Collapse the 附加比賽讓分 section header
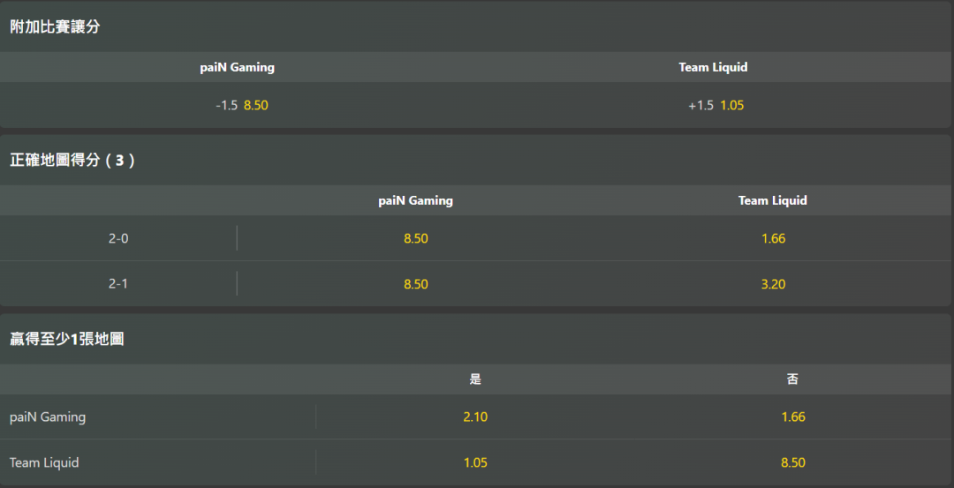The image size is (954, 488). [x=55, y=27]
